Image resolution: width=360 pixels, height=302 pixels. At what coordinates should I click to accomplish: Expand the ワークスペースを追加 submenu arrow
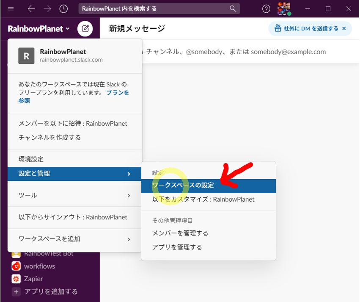click(129, 239)
